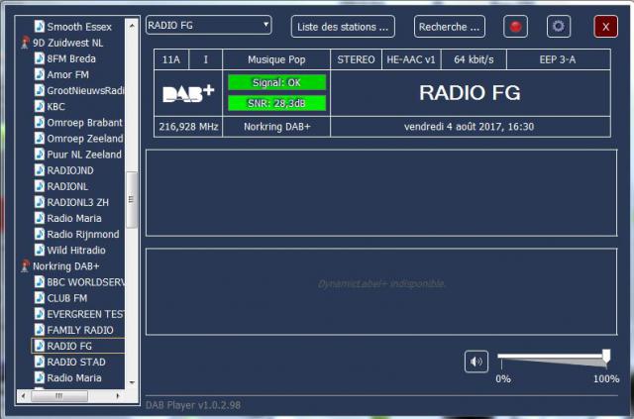
Task: Click the EEP 3-A protection cell
Action: (559, 59)
